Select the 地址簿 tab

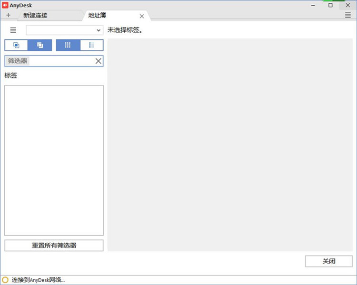click(x=116, y=16)
